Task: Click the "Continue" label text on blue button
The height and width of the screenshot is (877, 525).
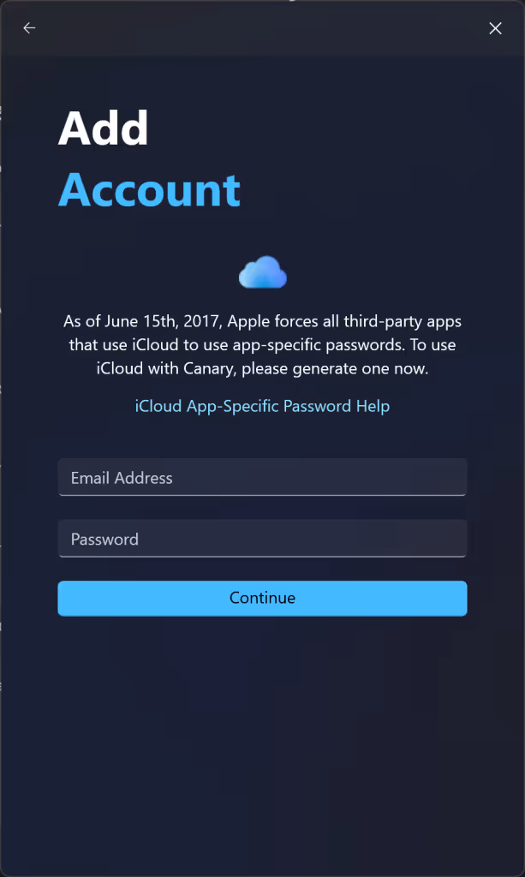Action: tap(262, 598)
